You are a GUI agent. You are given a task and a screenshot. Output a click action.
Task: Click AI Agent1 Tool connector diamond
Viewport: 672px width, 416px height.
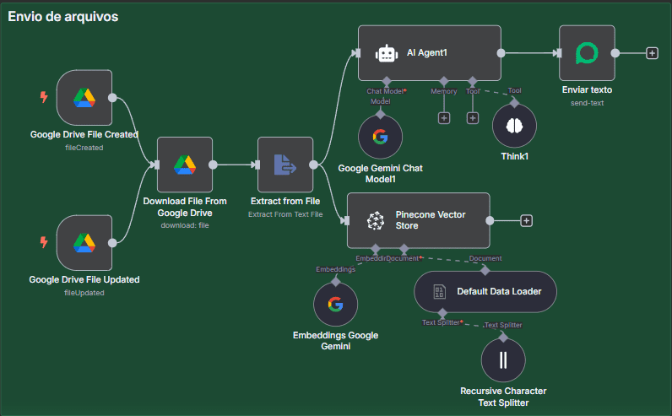coord(473,81)
